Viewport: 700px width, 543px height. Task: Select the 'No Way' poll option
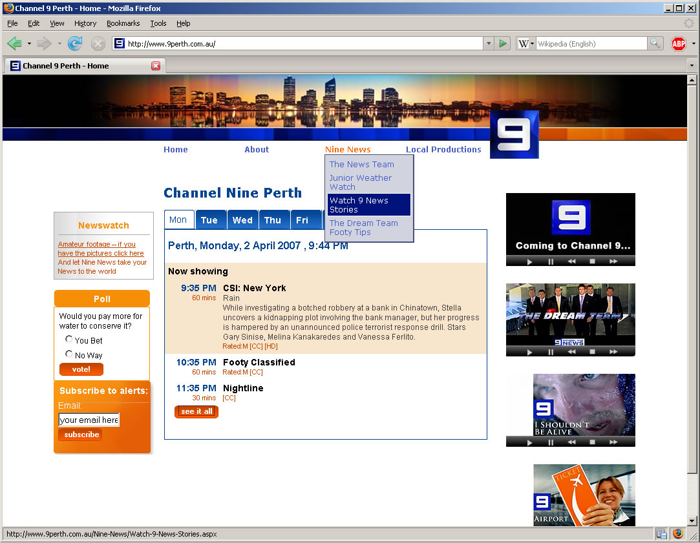coord(69,354)
